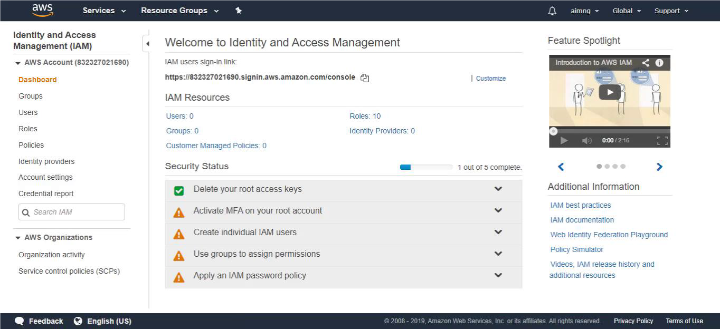Collapse the AWS Account section in sidebar
Screen dimensions: 720x329
[x=18, y=63]
